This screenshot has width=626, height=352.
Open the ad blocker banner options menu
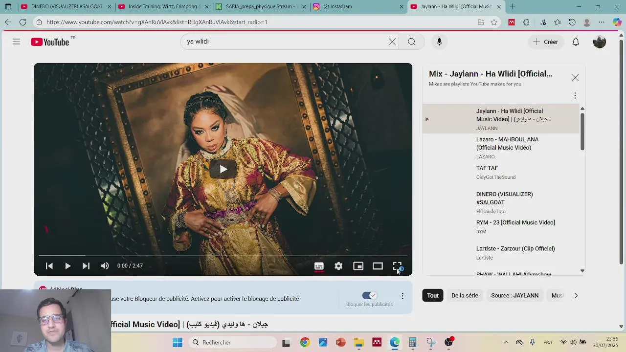tap(402, 296)
